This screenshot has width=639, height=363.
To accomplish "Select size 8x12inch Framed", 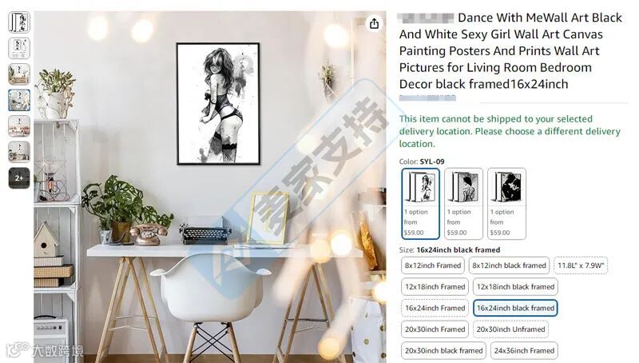I will pyautogui.click(x=433, y=265).
